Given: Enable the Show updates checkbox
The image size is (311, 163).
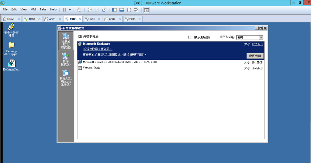Looking at the screenshot, I should 190,37.
